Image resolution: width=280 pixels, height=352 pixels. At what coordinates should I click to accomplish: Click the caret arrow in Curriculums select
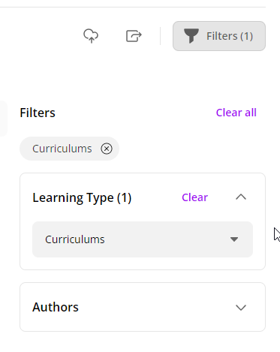234,239
